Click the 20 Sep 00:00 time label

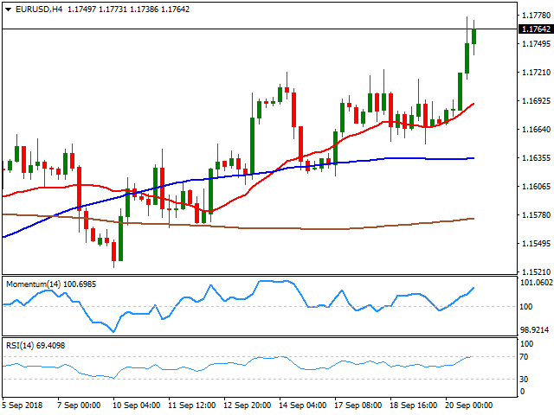(469, 405)
